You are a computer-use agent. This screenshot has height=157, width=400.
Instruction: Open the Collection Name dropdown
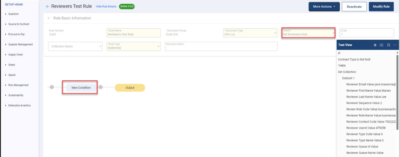(75, 47)
